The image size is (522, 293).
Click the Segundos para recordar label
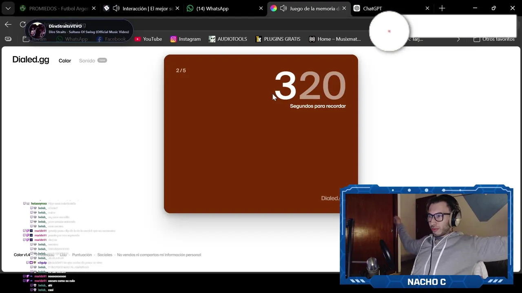pos(318,106)
